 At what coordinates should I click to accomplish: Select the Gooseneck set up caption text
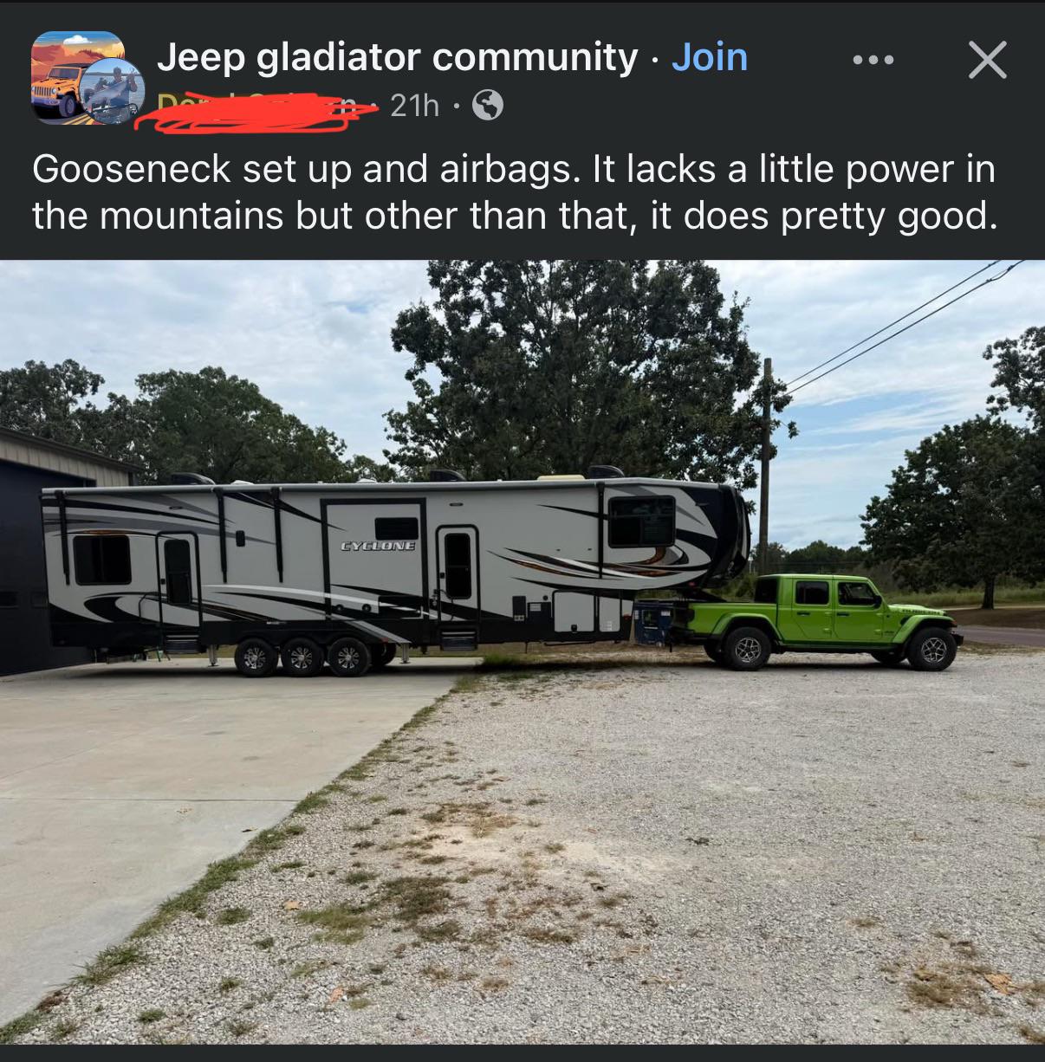(x=515, y=192)
